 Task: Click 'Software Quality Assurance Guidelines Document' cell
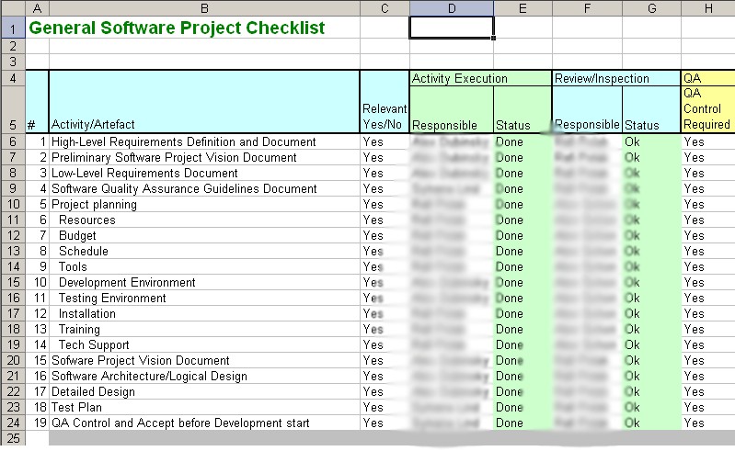coord(204,188)
